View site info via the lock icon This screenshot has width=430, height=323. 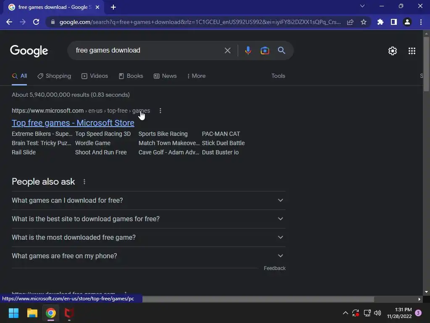(53, 22)
